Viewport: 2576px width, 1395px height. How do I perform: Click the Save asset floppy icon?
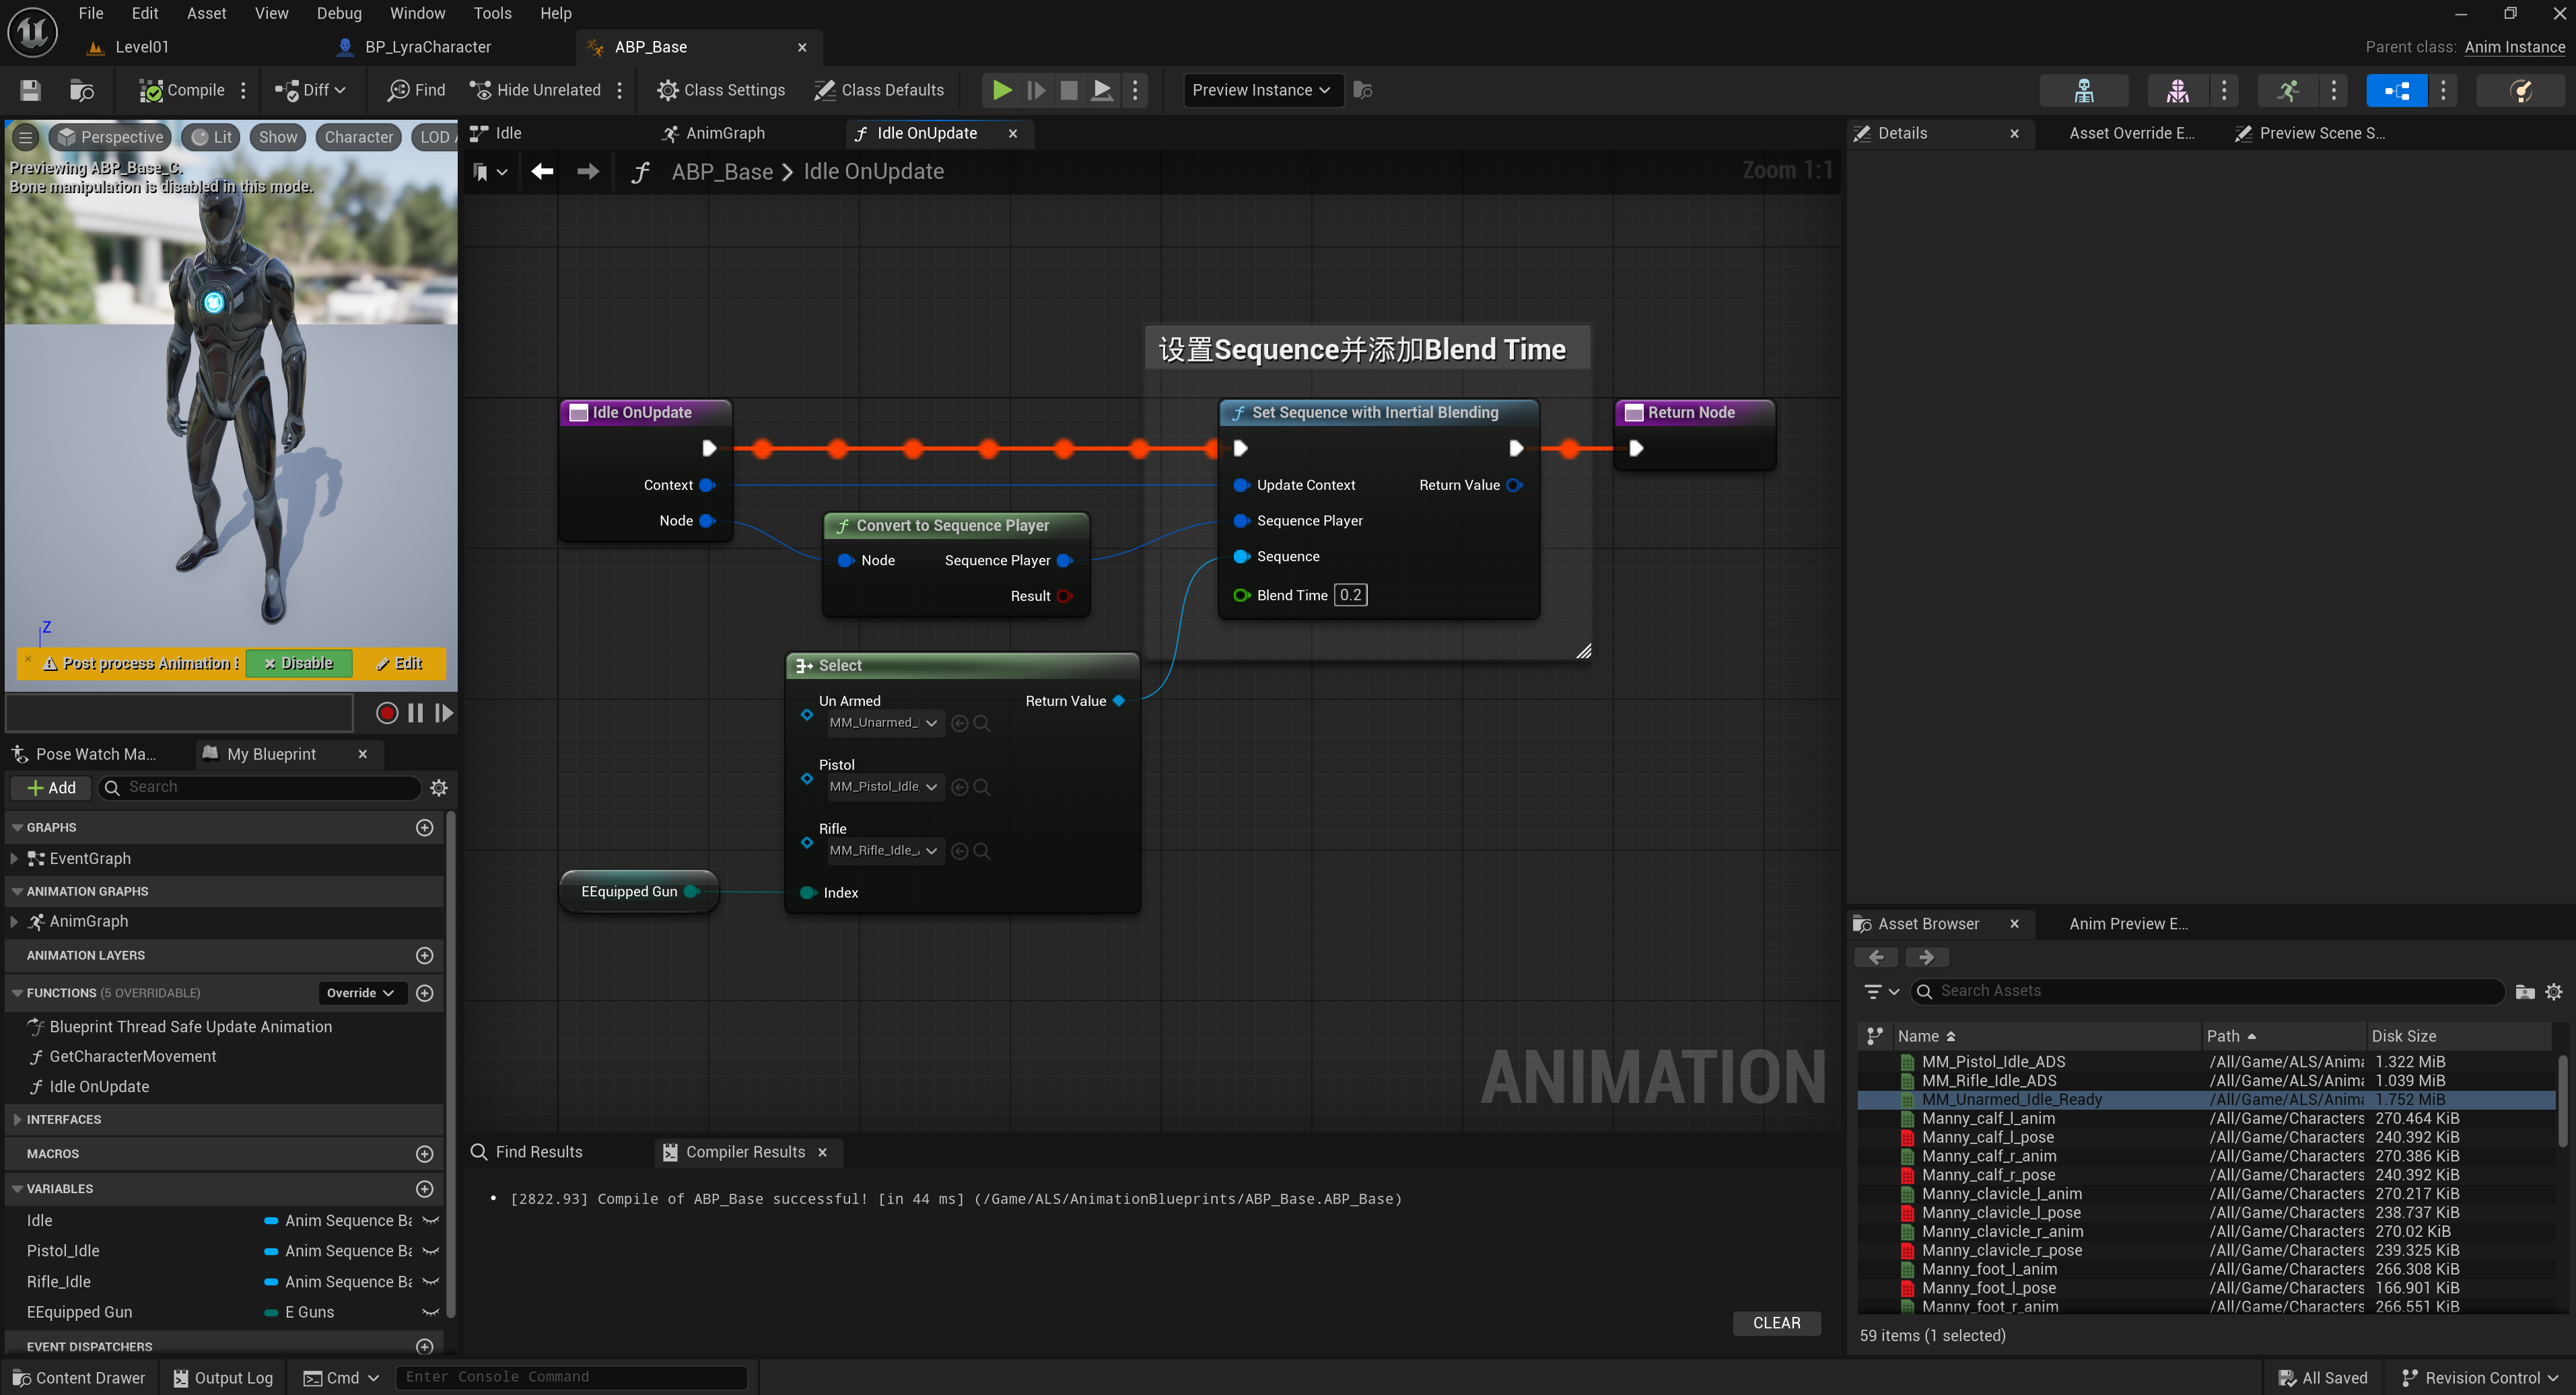pos(30,90)
